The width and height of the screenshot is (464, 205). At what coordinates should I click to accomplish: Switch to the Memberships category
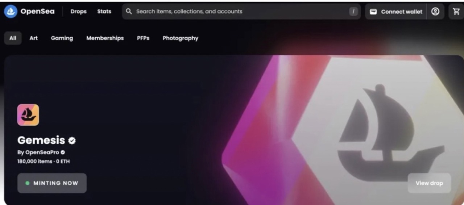(105, 38)
